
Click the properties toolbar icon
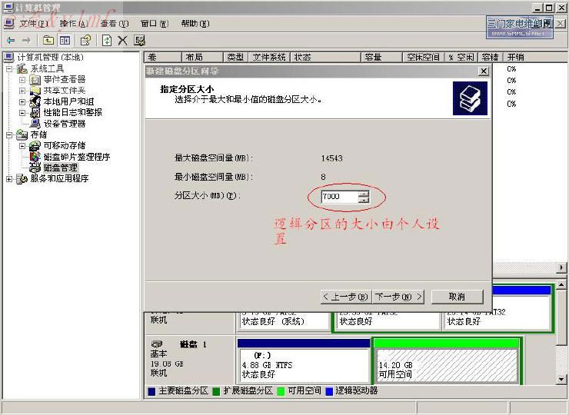point(85,40)
